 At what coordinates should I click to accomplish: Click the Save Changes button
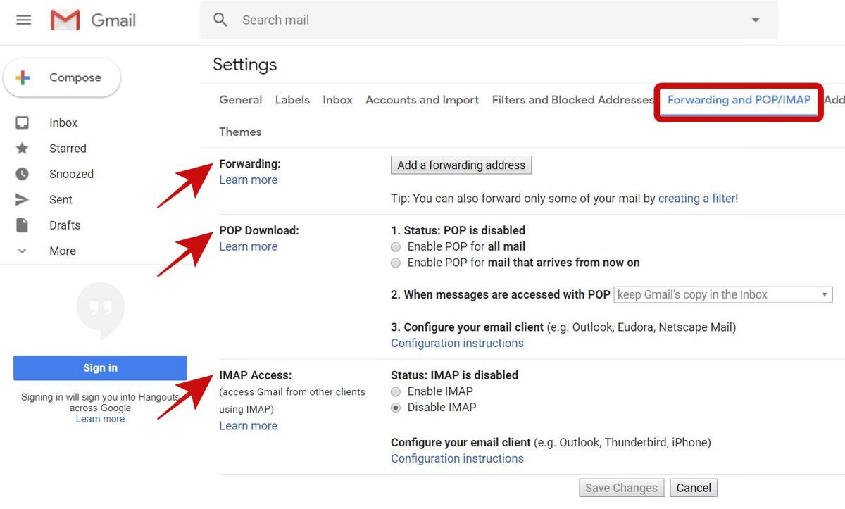(x=621, y=487)
